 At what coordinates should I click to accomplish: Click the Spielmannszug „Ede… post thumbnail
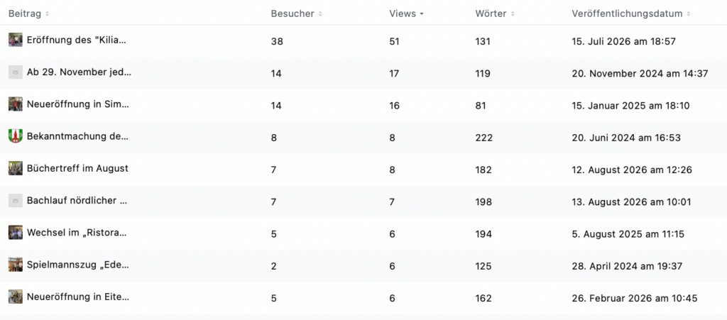point(16,265)
